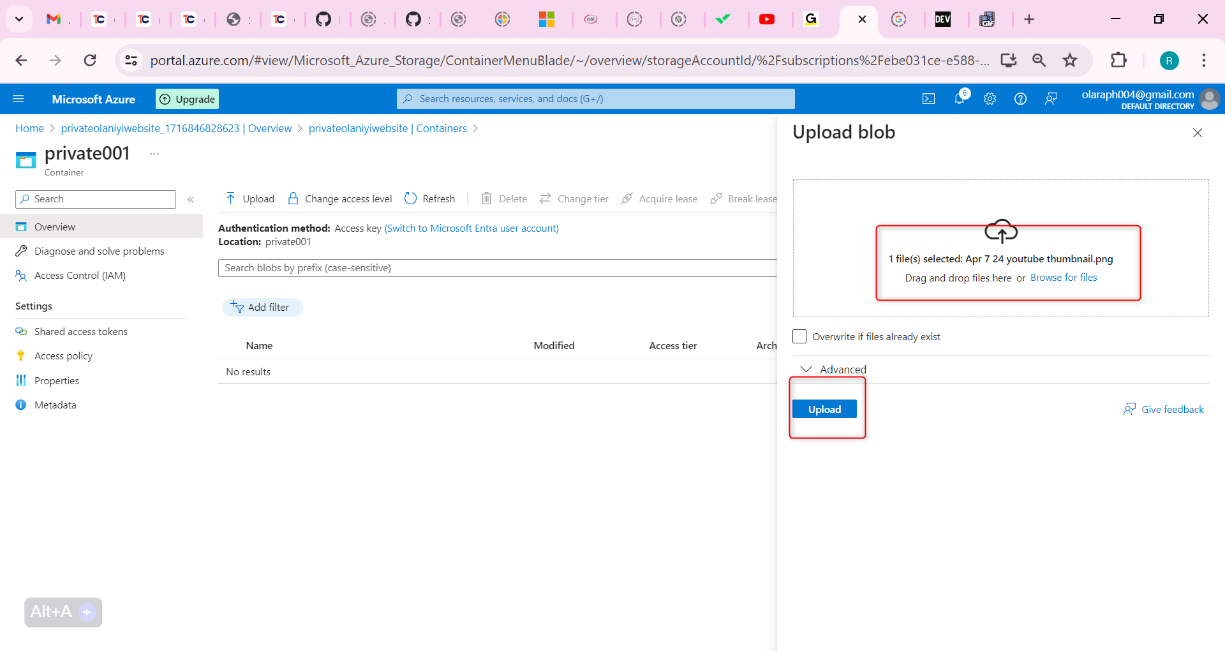Enable Overwrite if files already exist
1225x651 pixels.
click(799, 336)
